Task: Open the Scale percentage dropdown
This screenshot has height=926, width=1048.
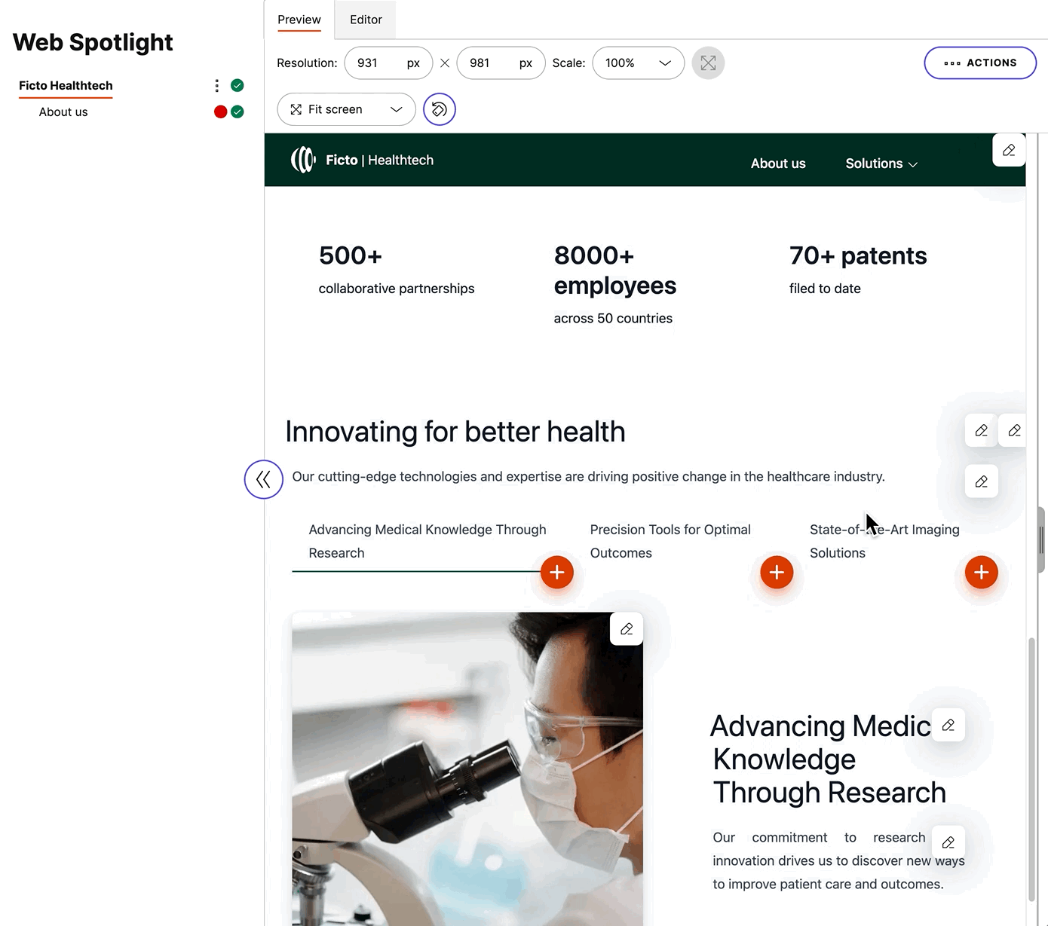Action: pyautogui.click(x=638, y=63)
